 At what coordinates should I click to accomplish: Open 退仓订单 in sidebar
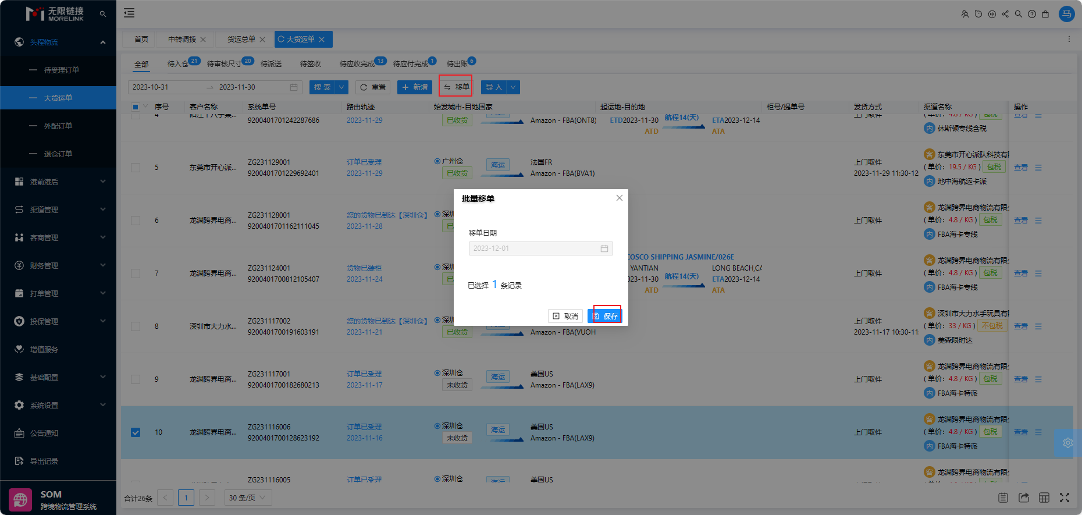pyautogui.click(x=58, y=154)
